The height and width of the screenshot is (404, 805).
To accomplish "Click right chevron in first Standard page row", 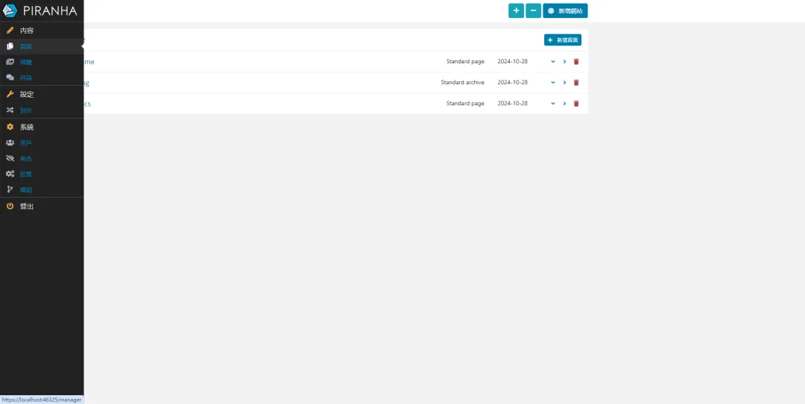I will pyautogui.click(x=565, y=62).
